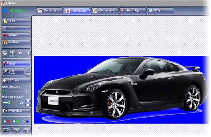Choose the round brush shape

pyautogui.click(x=28, y=101)
